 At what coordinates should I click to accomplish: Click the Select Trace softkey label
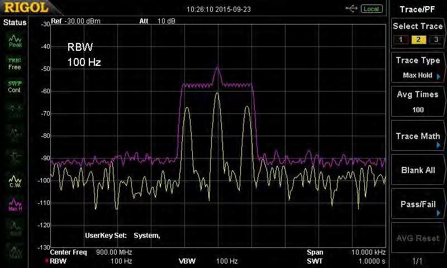coord(417,26)
